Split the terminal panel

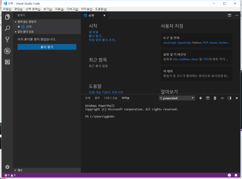(x=208, y=98)
